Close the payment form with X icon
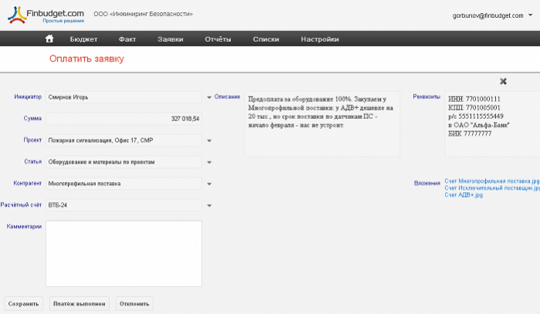The width and height of the screenshot is (540, 314). pos(503,81)
